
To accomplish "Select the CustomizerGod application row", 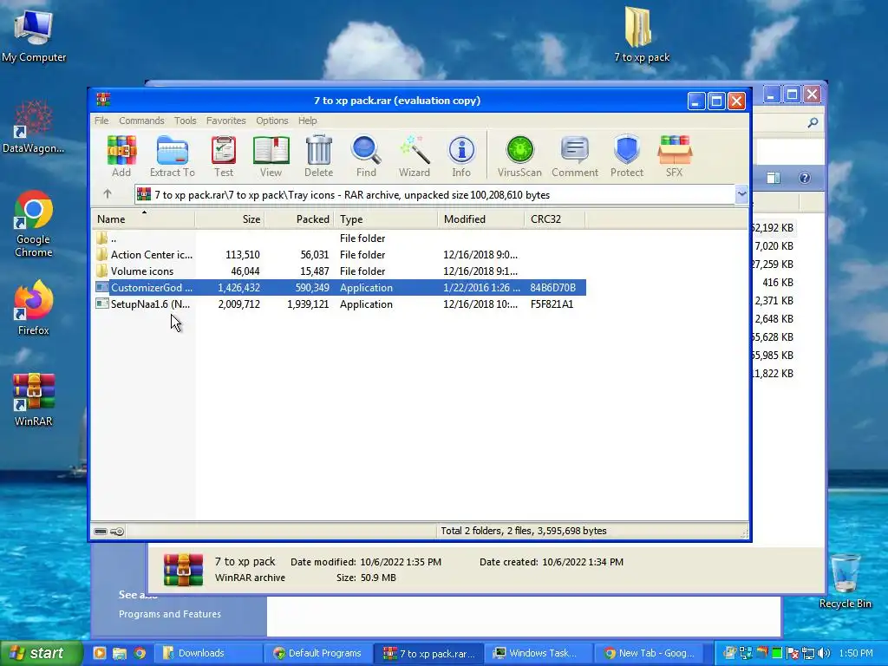I will point(340,288).
